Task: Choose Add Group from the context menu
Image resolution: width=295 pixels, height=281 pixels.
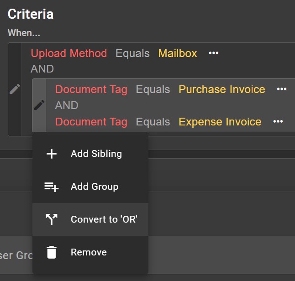Action: [94, 187]
